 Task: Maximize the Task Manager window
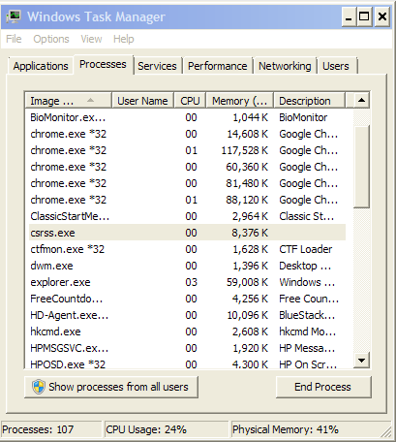[x=364, y=16]
